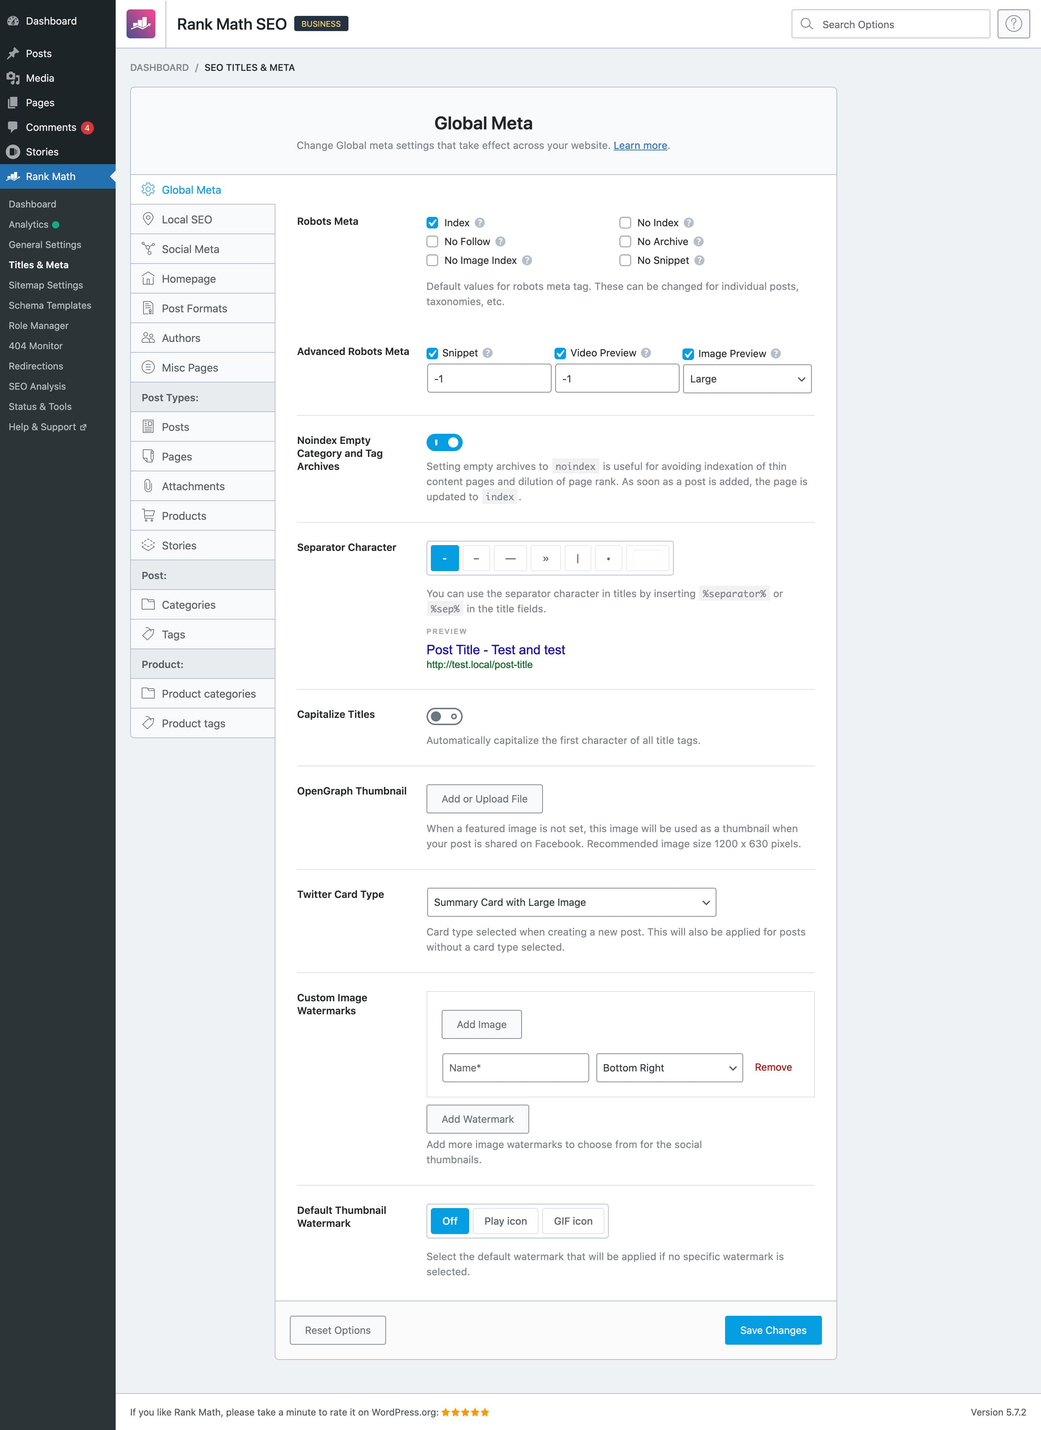Select the bullet • separator character

point(608,558)
